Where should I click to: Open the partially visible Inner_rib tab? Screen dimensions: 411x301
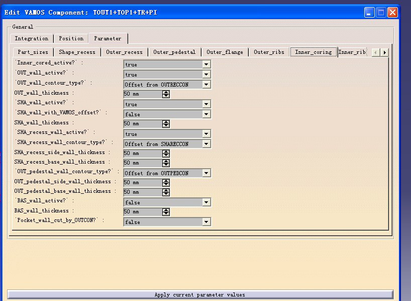[352, 52]
